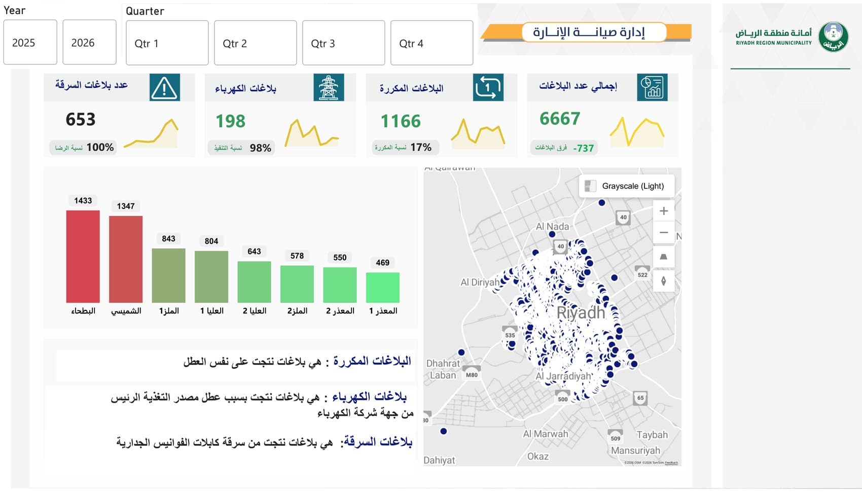The height and width of the screenshot is (492, 862).
Task: Zoom out on the map
Action: (663, 232)
